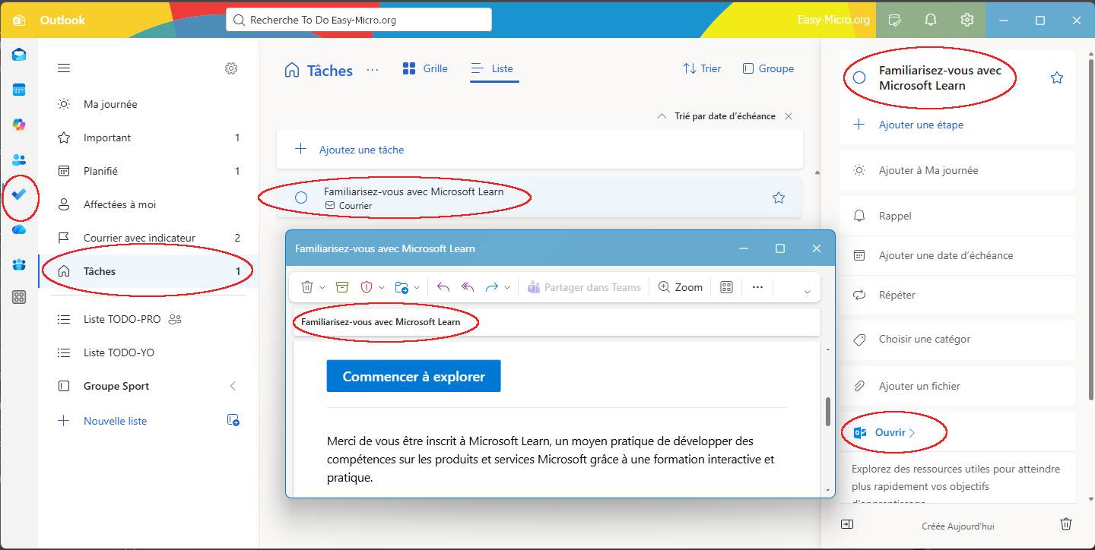Open the Forward arrow dropdown
This screenshot has width=1095, height=550.
[x=507, y=288]
